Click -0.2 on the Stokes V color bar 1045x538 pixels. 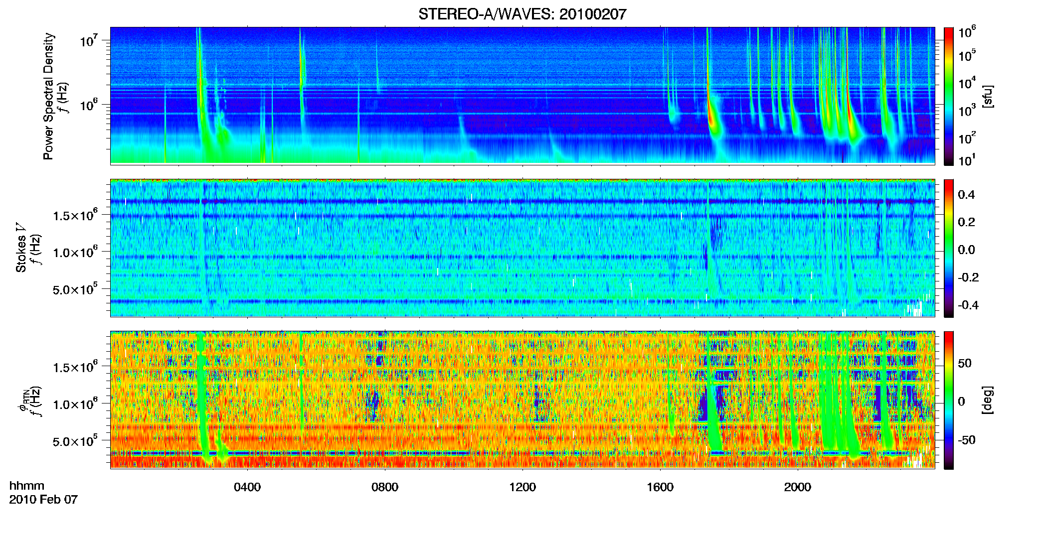click(968, 277)
